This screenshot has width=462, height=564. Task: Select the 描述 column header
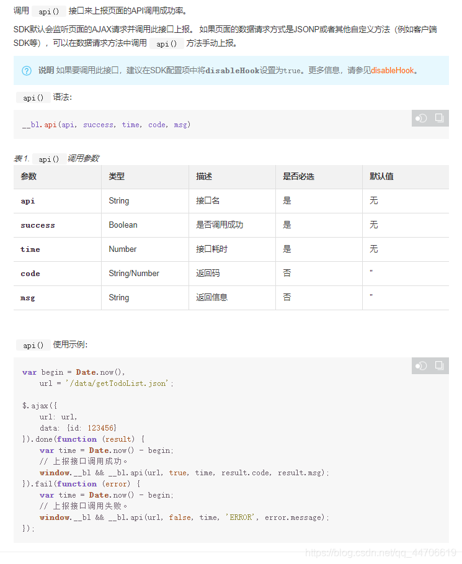(x=203, y=177)
